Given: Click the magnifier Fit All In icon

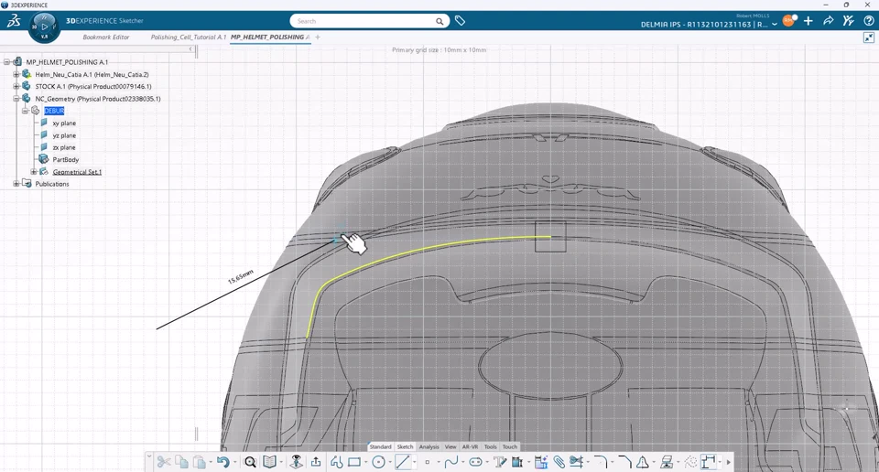Looking at the screenshot, I should click(x=251, y=462).
